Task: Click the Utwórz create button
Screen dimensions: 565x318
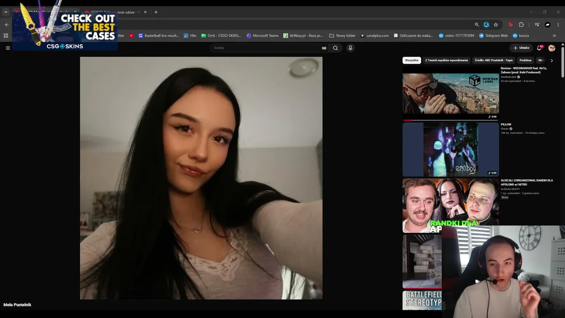Action: [521, 48]
